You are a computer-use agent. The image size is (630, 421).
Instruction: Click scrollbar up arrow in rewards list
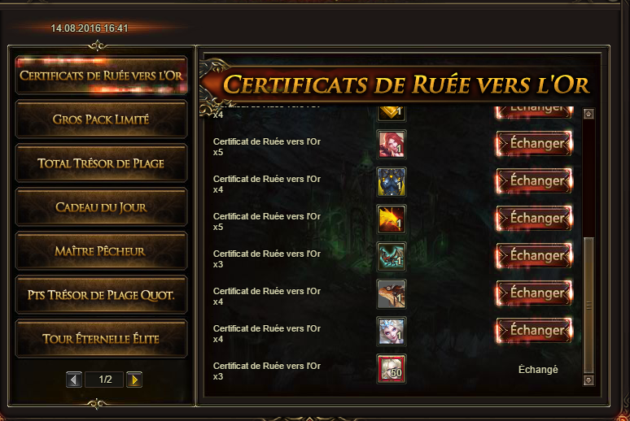pyautogui.click(x=588, y=114)
